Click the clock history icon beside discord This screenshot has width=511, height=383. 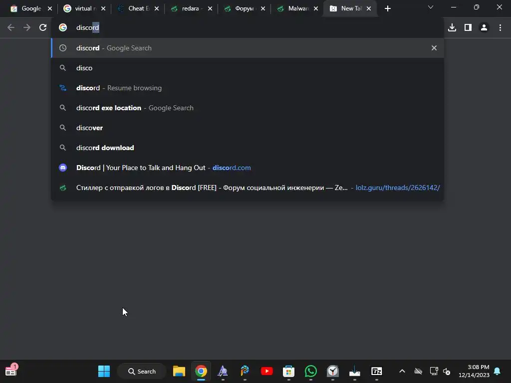[63, 48]
